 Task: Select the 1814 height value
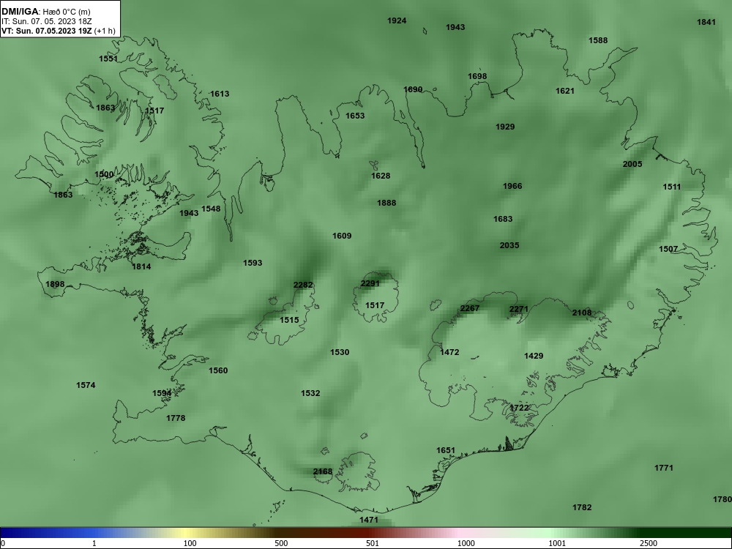click(x=141, y=266)
